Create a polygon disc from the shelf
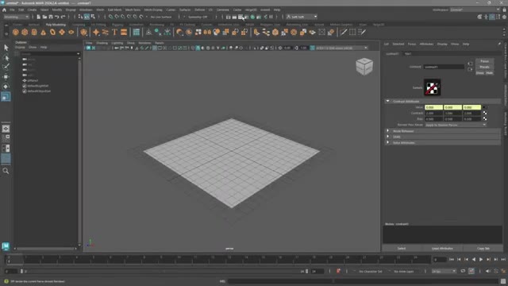Viewport: 508px width, 286px height. coord(71,32)
